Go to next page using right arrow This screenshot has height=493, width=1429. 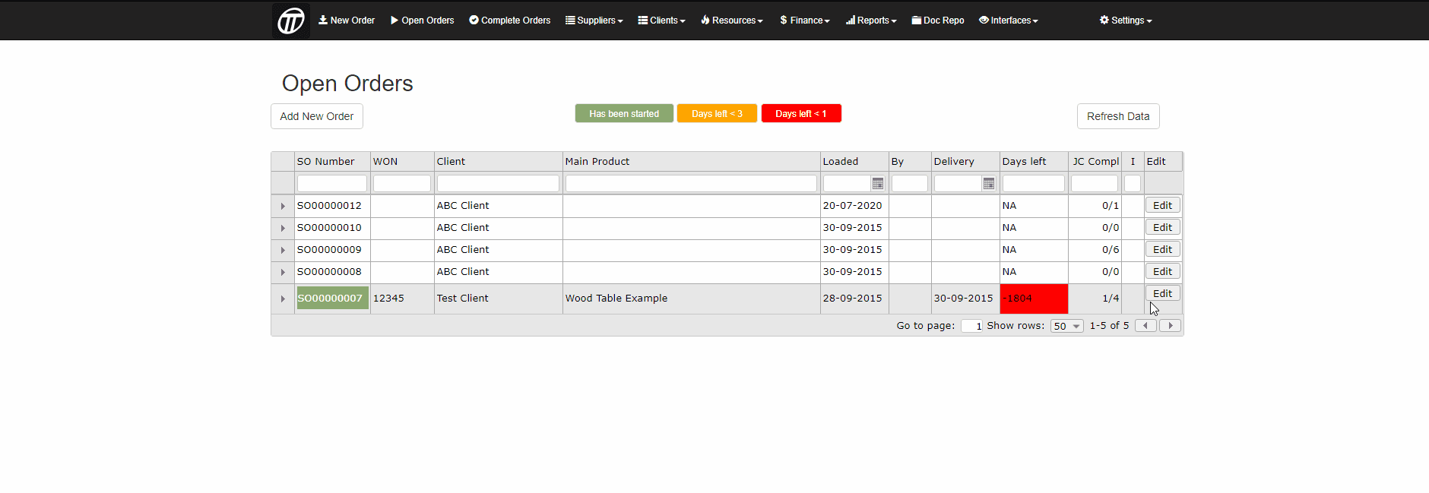(1171, 326)
